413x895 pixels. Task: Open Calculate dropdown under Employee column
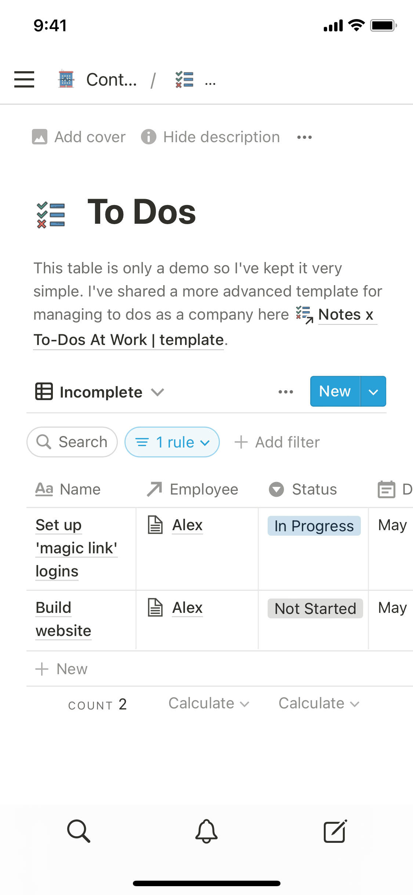click(209, 704)
